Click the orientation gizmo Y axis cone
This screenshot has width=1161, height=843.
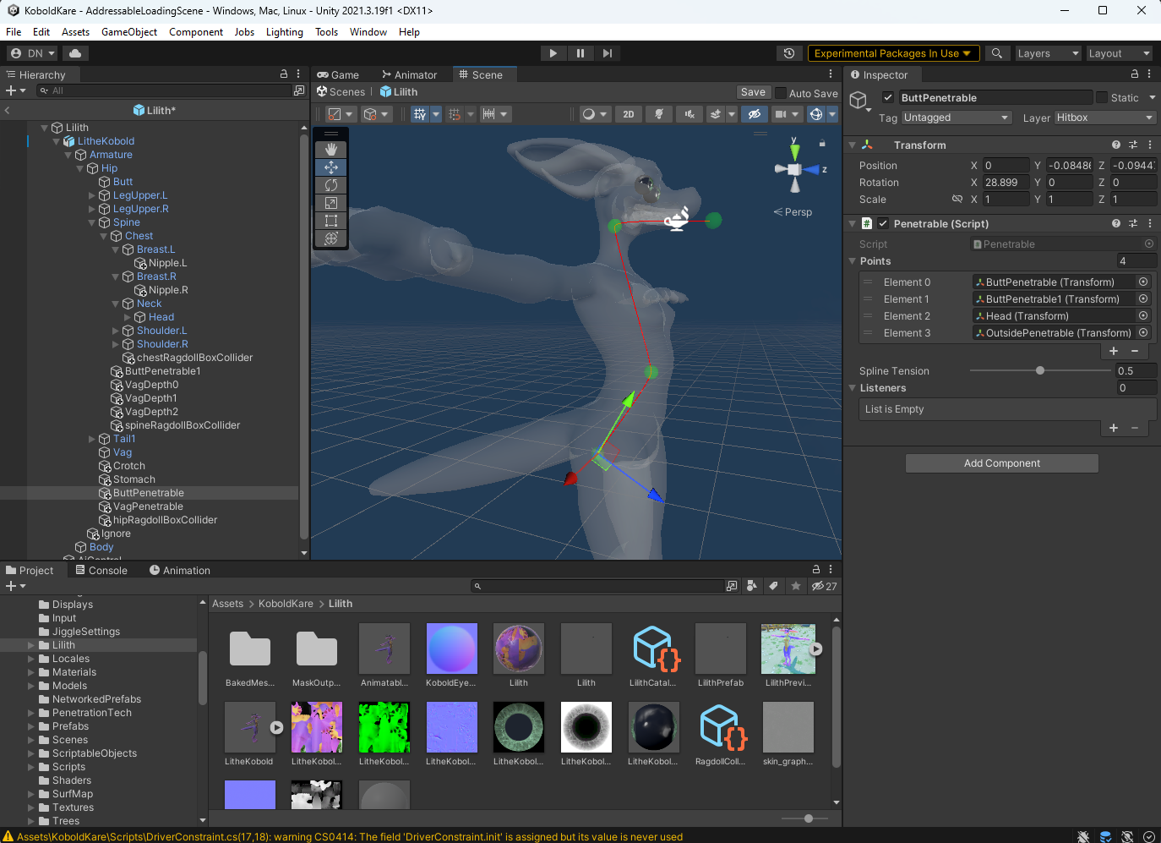tap(794, 151)
